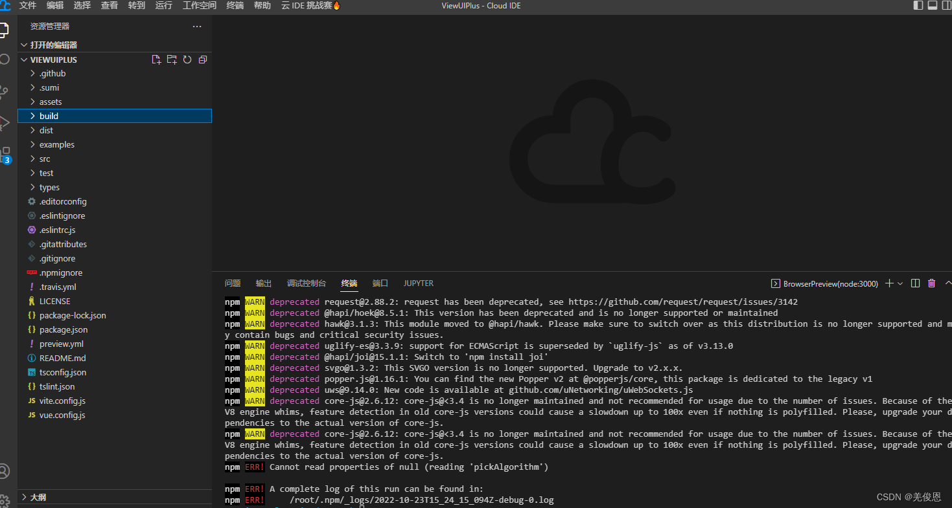Collapse all folders in explorer
This screenshot has width=952, height=508.
203,60
